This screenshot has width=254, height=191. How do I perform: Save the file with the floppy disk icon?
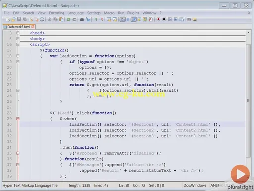point(19,19)
